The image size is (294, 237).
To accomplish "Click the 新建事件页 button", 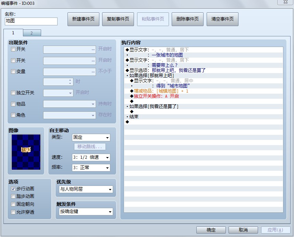I will click(83, 19).
